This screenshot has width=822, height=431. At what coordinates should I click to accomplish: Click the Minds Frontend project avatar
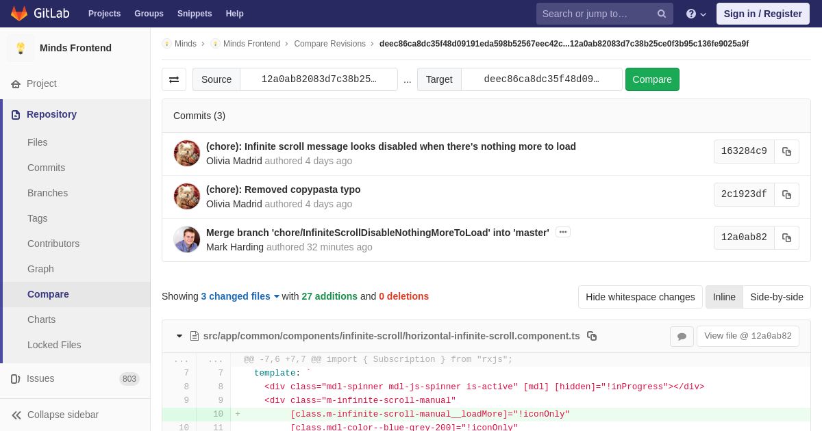[21, 48]
